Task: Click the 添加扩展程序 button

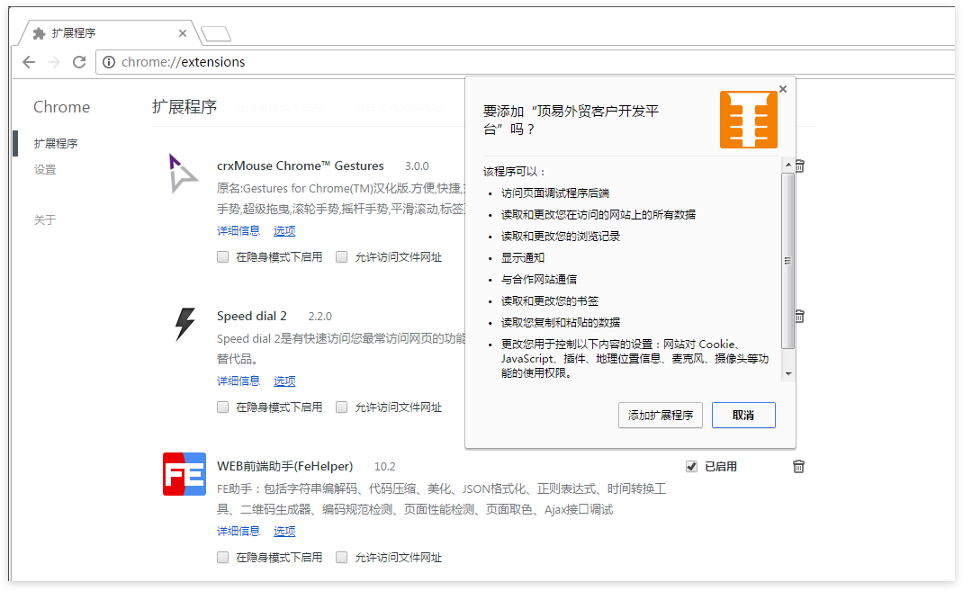Action: coord(661,416)
